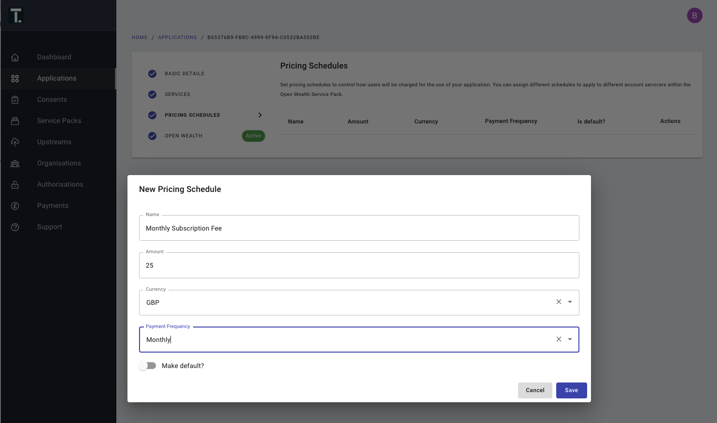Toggle the Make default switch
Viewport: 717px width, 423px height.
click(148, 366)
